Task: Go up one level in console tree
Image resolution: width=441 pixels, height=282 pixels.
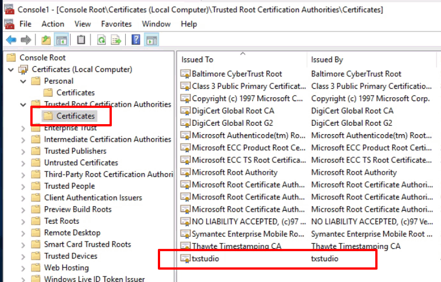Action: pos(46,40)
